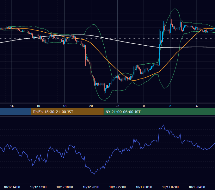Click the 10/13 00:00 date label

tap(144, 187)
